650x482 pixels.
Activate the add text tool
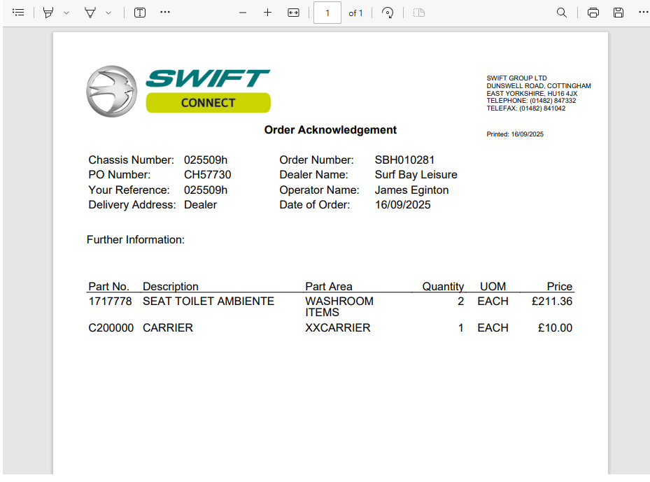[x=140, y=13]
